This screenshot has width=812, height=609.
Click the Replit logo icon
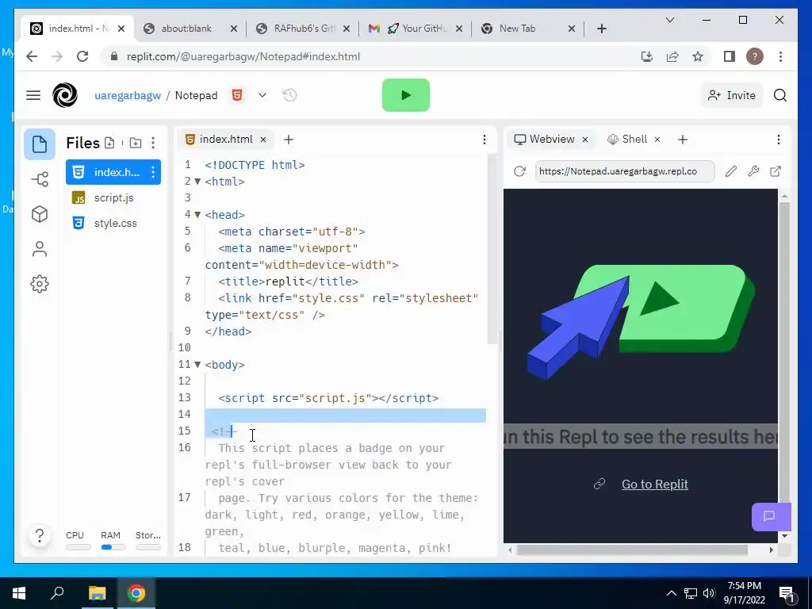(x=65, y=95)
